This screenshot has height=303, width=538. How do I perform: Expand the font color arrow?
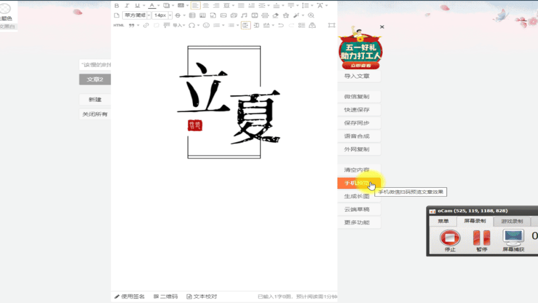tap(159, 5)
